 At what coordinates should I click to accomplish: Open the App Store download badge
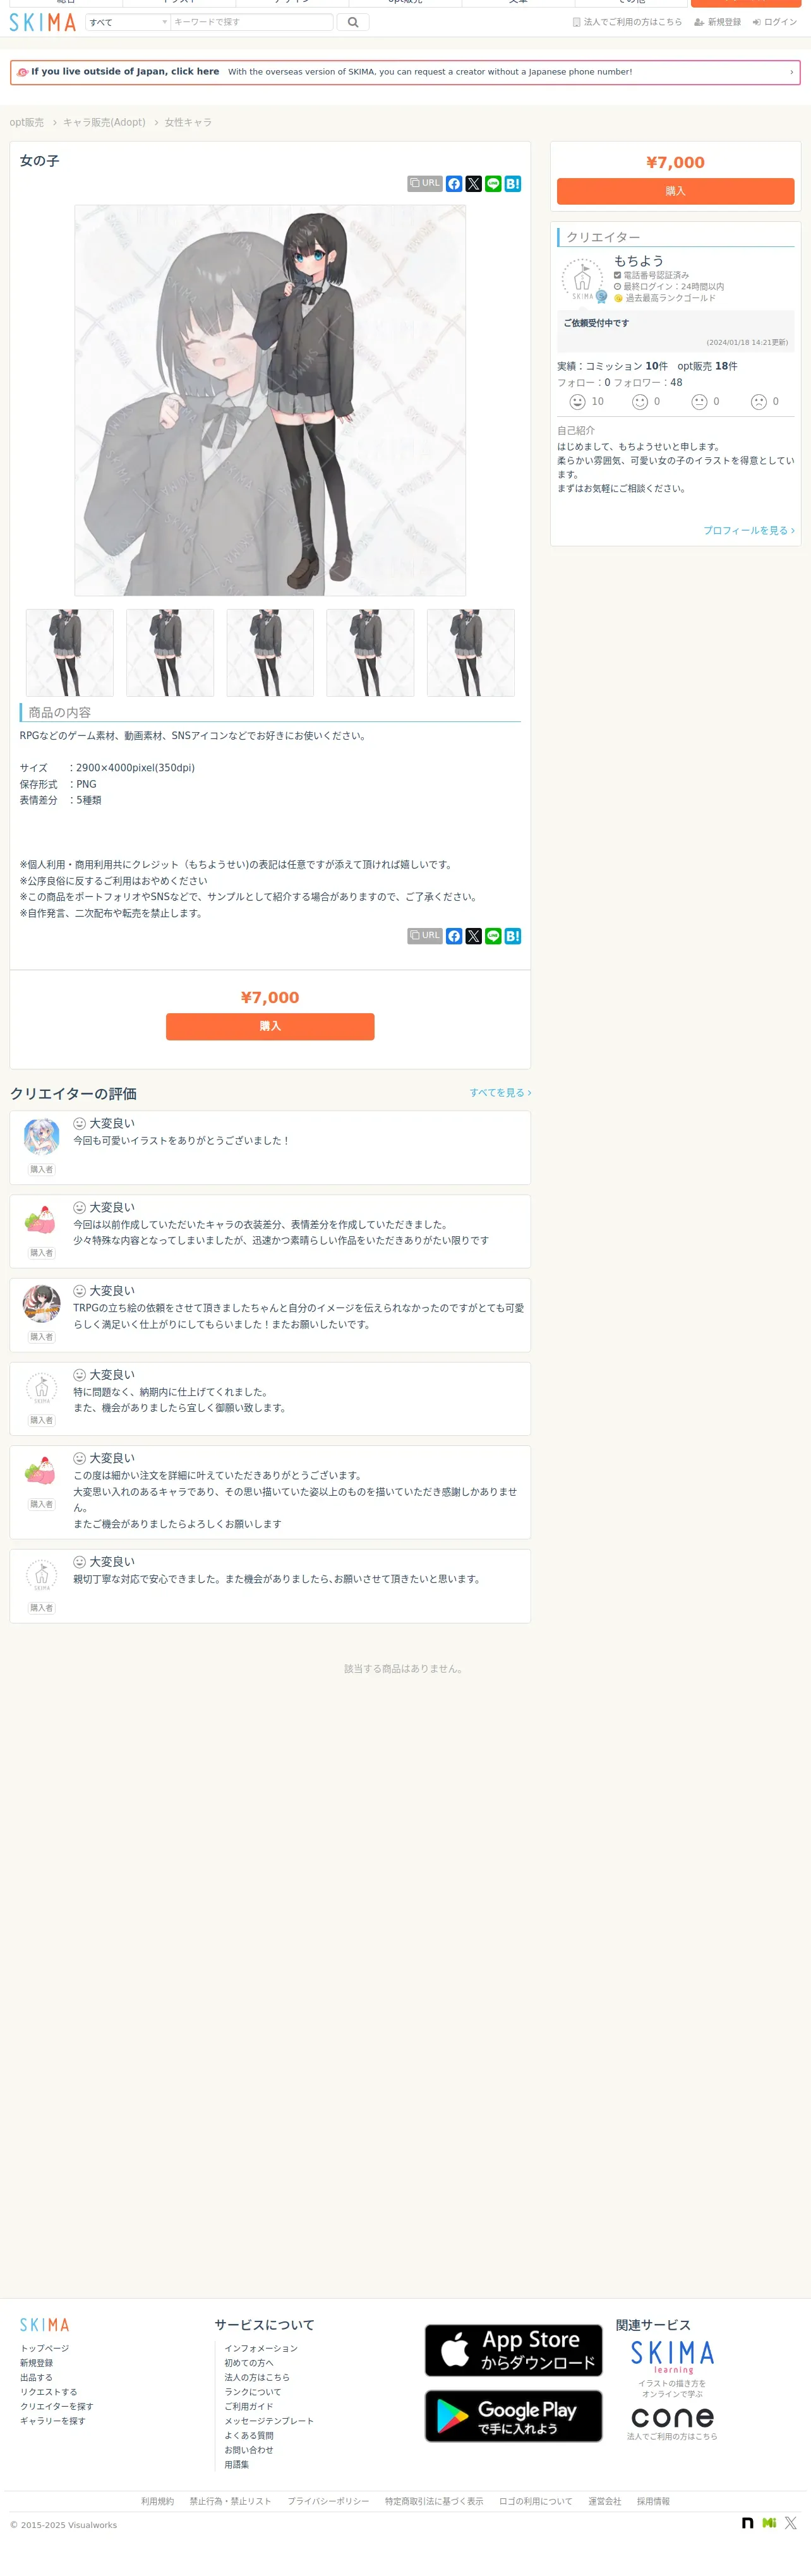[514, 2350]
